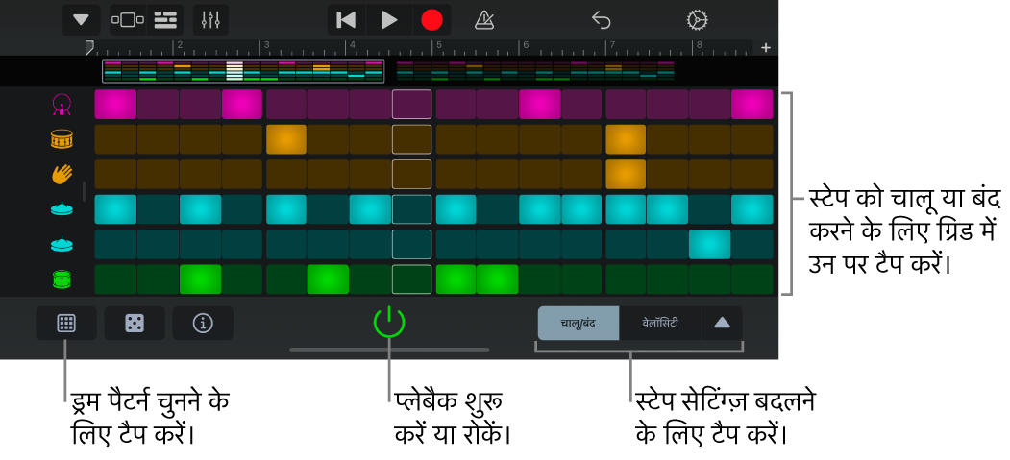Expand step settings with the up arrow
The image size is (1010, 460).
(722, 323)
